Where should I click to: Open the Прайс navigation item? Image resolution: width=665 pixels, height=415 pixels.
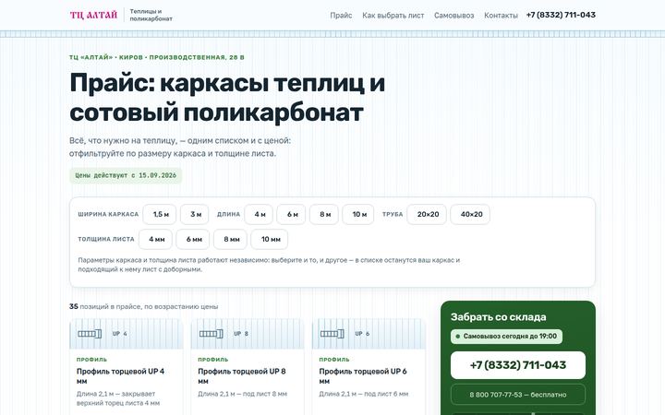[341, 16]
